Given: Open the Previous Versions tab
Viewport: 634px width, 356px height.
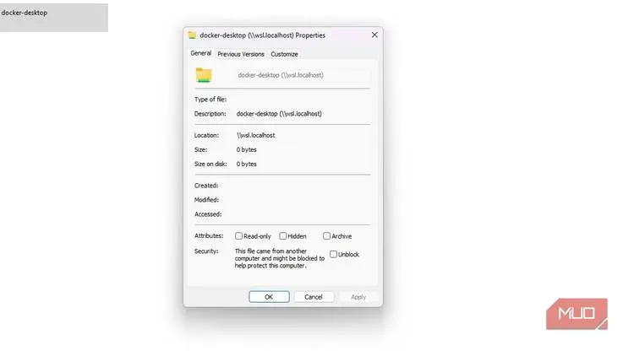Looking at the screenshot, I should coord(241,54).
